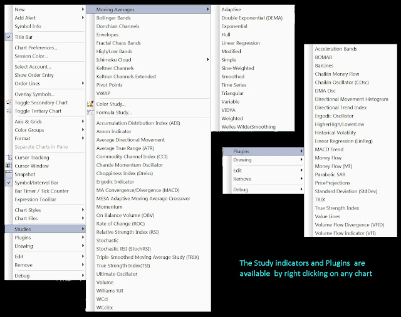Viewport: 401px width, 317px height.
Task: Open Remove entry in main context menu
Action: point(45,265)
